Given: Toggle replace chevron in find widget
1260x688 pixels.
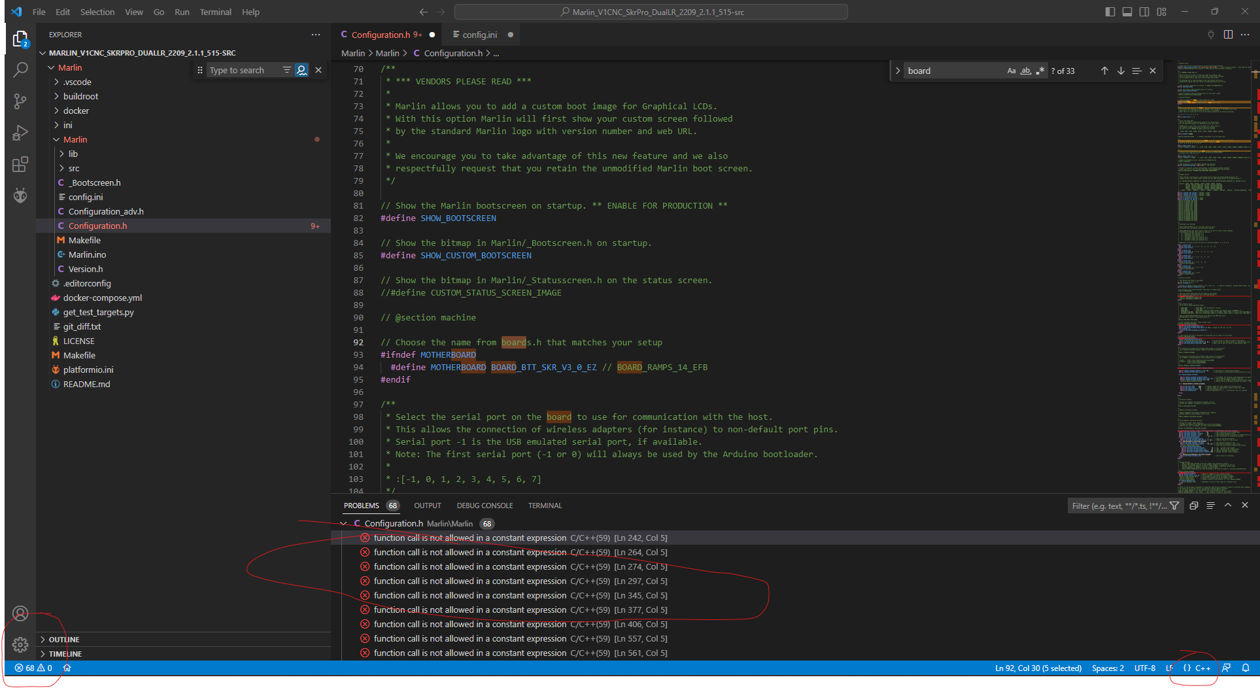Looking at the screenshot, I should coord(898,71).
